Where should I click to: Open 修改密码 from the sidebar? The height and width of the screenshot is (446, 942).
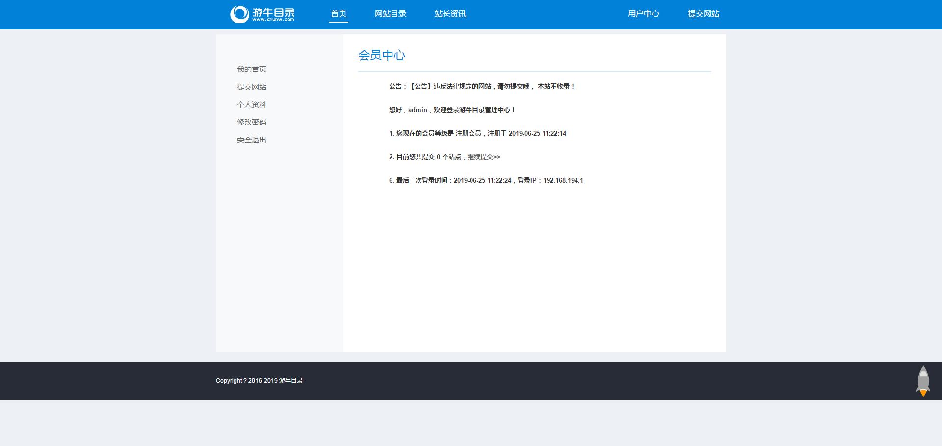click(x=251, y=122)
